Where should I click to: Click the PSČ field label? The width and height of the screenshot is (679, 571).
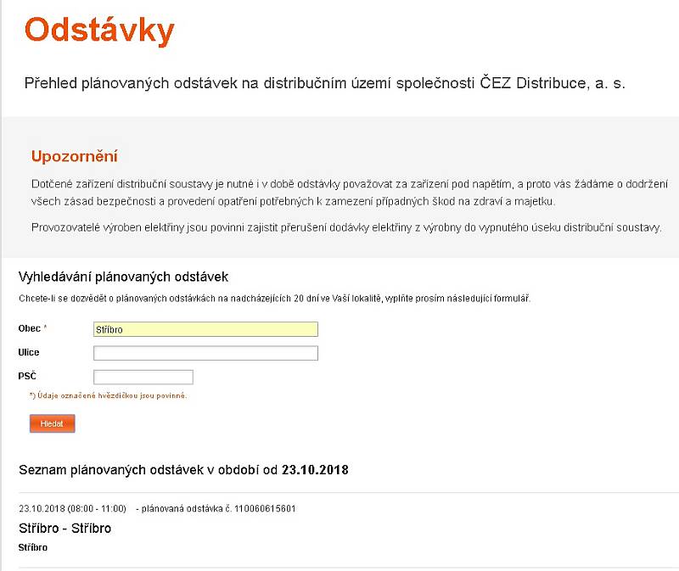click(27, 376)
